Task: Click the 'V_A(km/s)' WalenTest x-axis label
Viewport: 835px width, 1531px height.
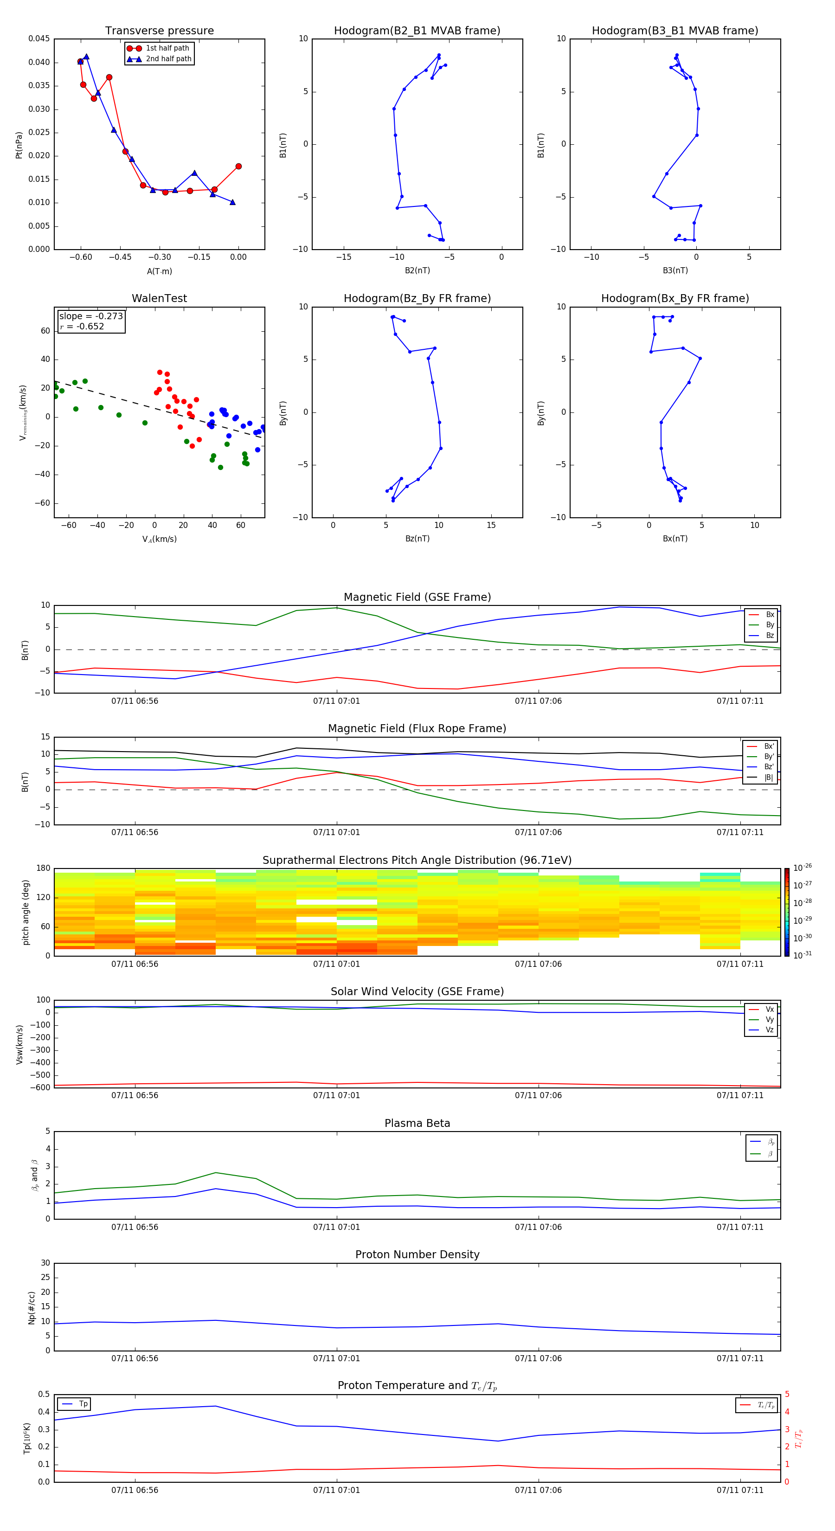Action: point(159,540)
